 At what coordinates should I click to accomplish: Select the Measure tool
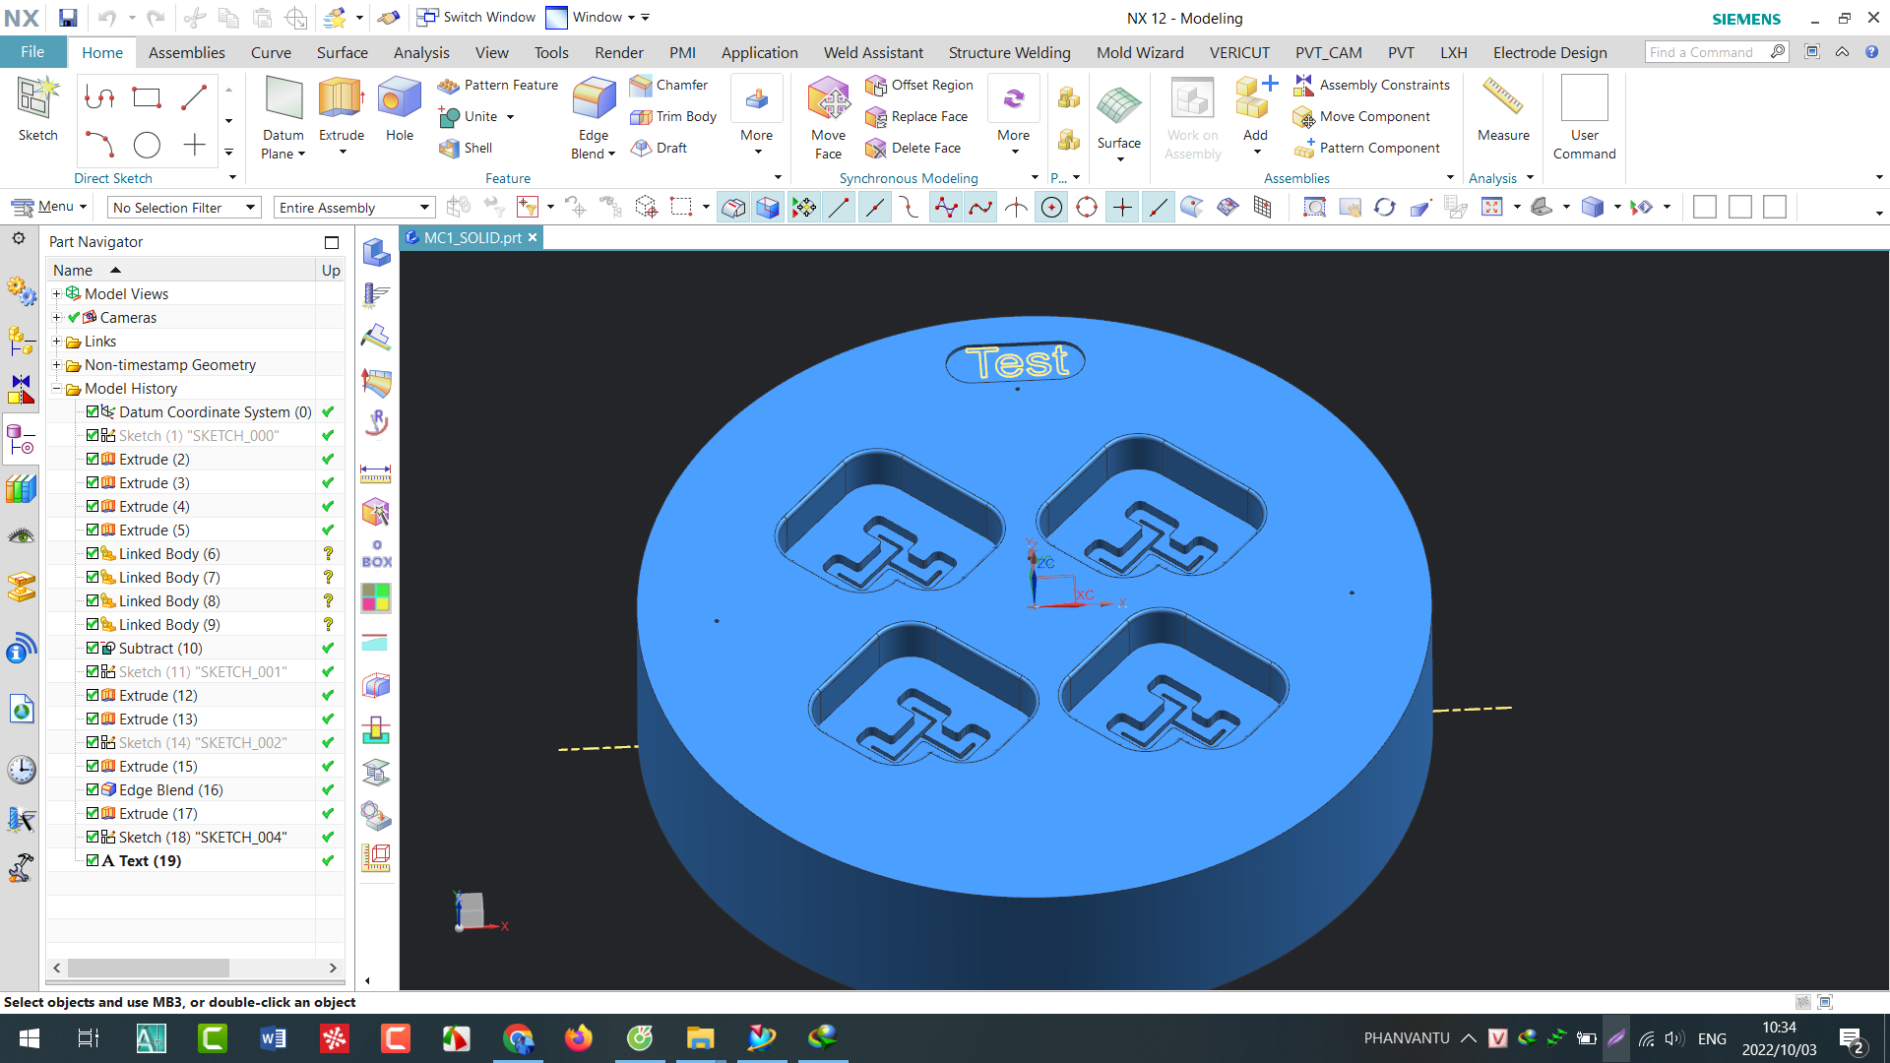[x=1502, y=100]
